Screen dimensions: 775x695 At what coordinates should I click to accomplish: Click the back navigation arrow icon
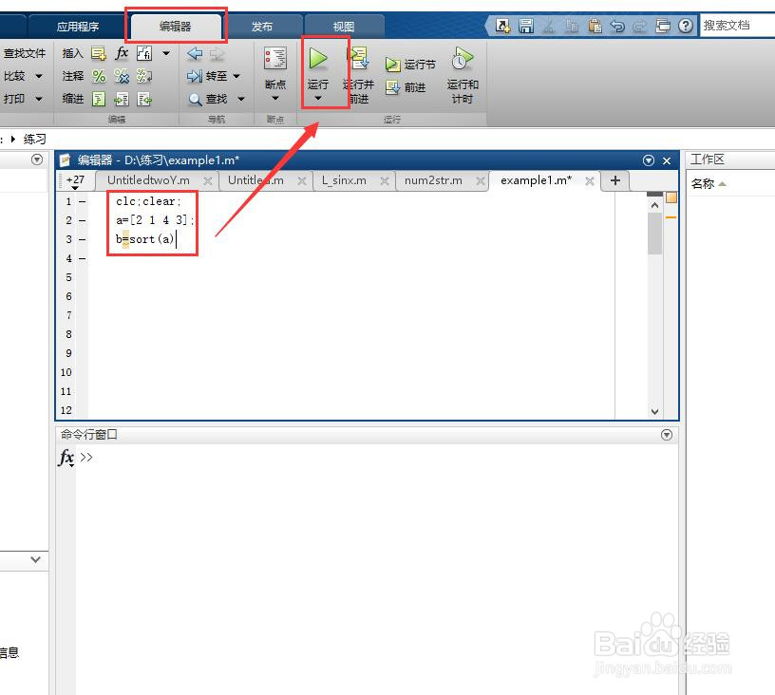tap(195, 53)
